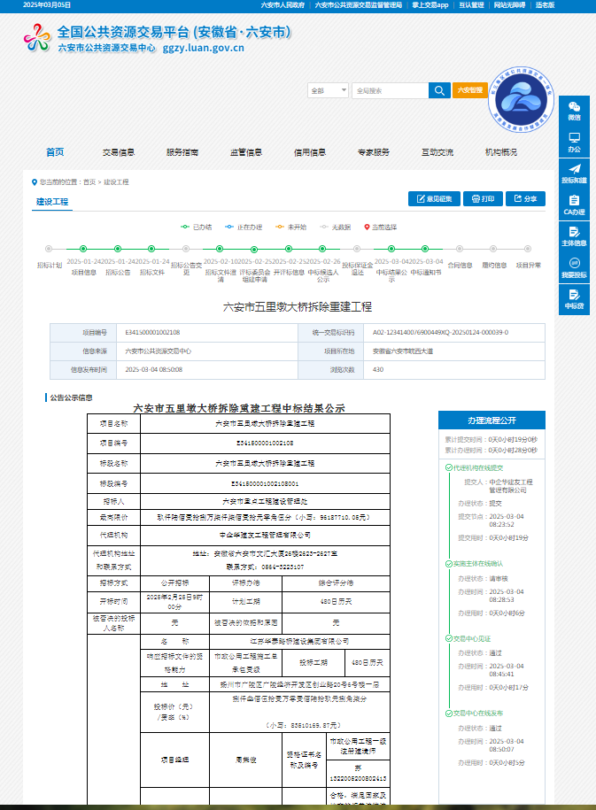Select 投标保证金退还 timeline node
This screenshot has height=810, width=596.
click(x=357, y=249)
